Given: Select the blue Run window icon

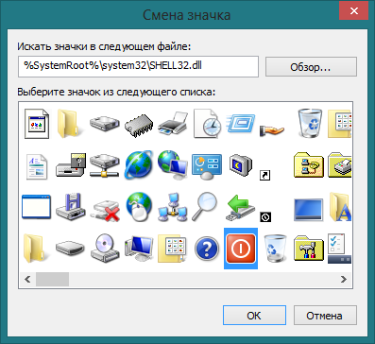Looking at the screenshot, I should (241, 124).
